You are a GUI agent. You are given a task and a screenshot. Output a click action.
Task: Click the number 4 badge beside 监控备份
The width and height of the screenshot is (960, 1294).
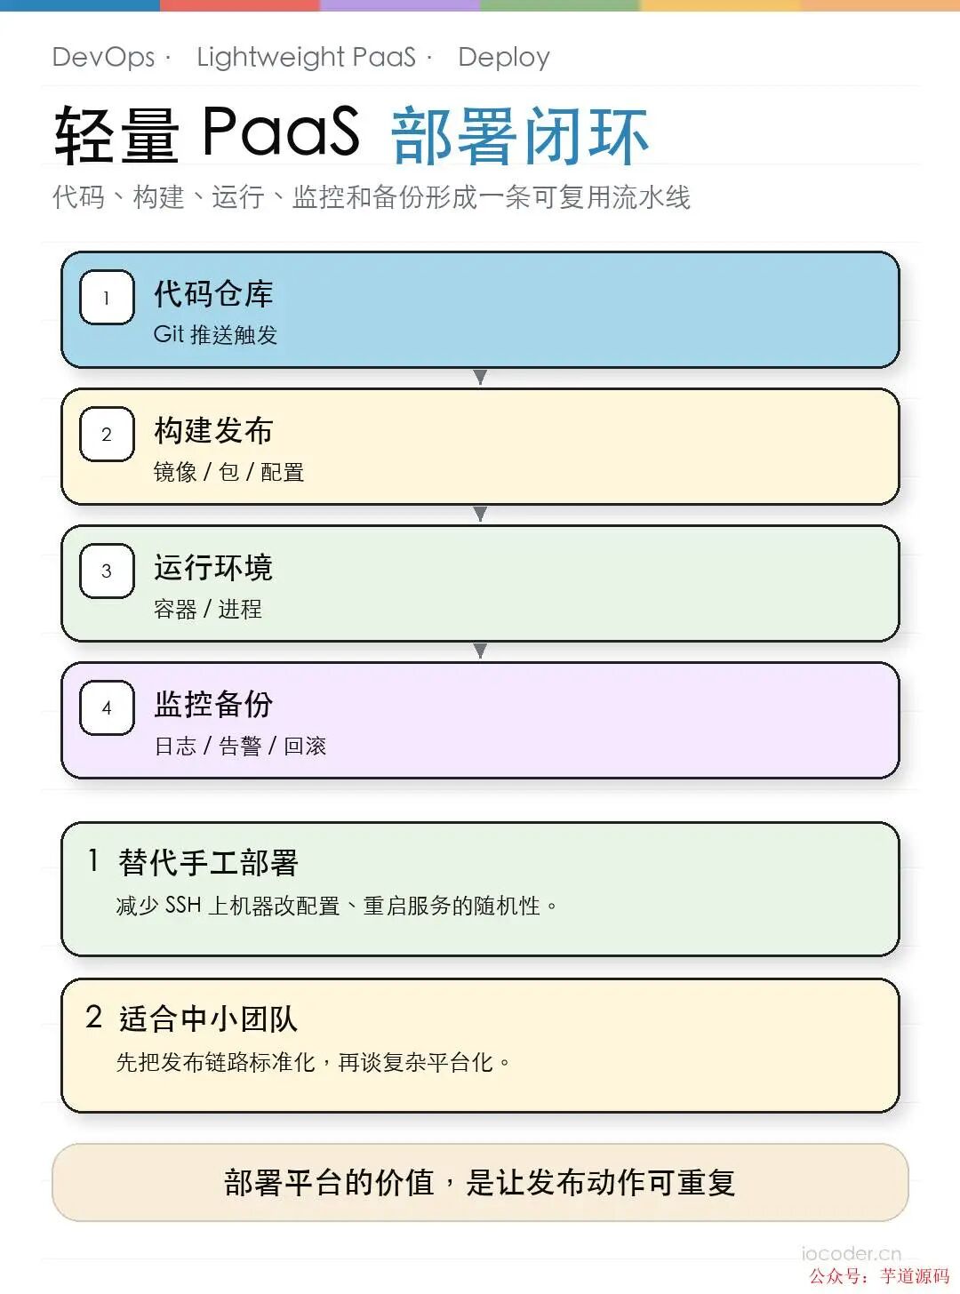click(x=107, y=707)
